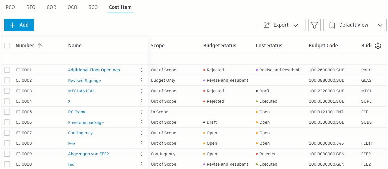The width and height of the screenshot is (388, 169).
Task: Click the Add button
Action: tap(19, 25)
